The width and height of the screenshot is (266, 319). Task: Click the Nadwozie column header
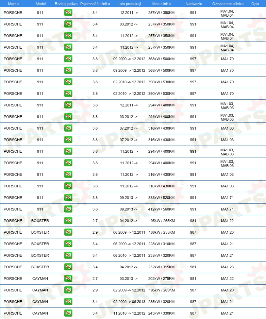click(x=194, y=4)
